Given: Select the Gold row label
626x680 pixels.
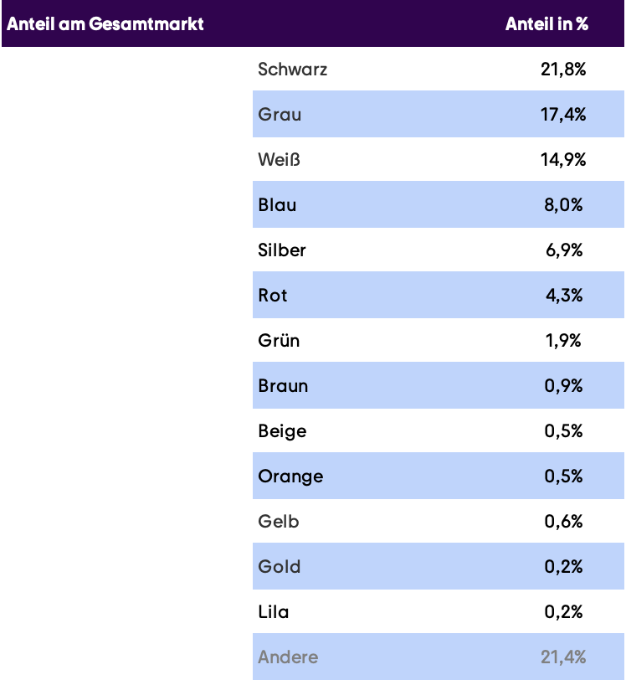Looking at the screenshot, I should click(280, 567).
